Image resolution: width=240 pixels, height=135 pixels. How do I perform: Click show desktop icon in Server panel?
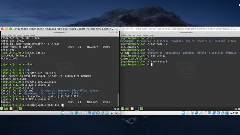coord(127,109)
